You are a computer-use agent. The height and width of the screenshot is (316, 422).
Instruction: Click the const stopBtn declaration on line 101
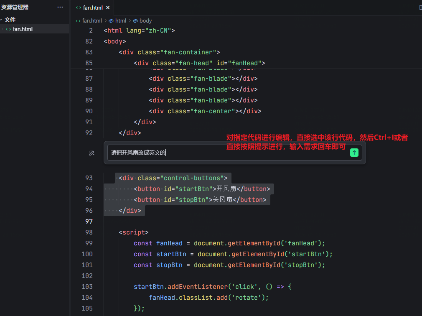click(x=229, y=265)
